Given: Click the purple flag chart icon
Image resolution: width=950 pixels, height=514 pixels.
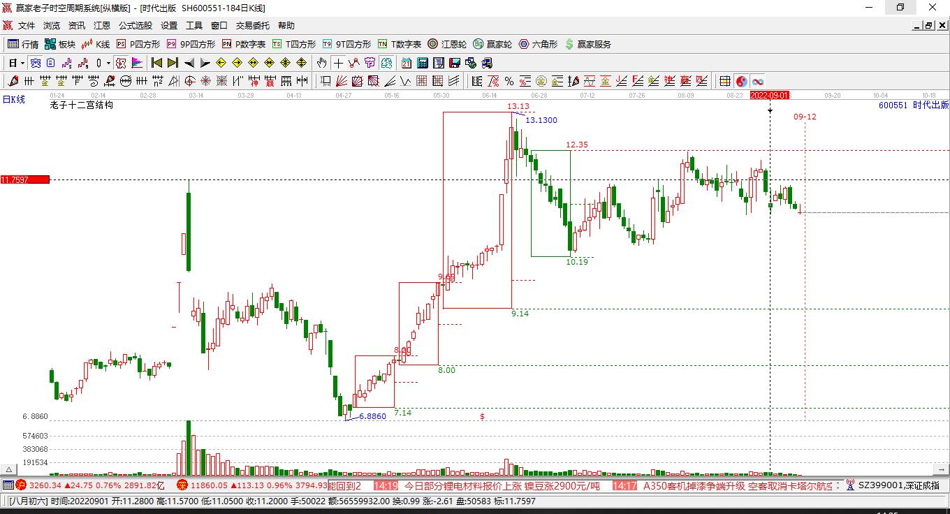Looking at the screenshot, I should (x=137, y=63).
